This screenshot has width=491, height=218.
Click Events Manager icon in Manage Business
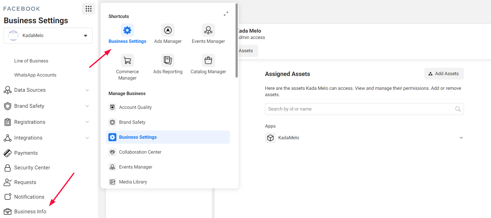pos(113,167)
